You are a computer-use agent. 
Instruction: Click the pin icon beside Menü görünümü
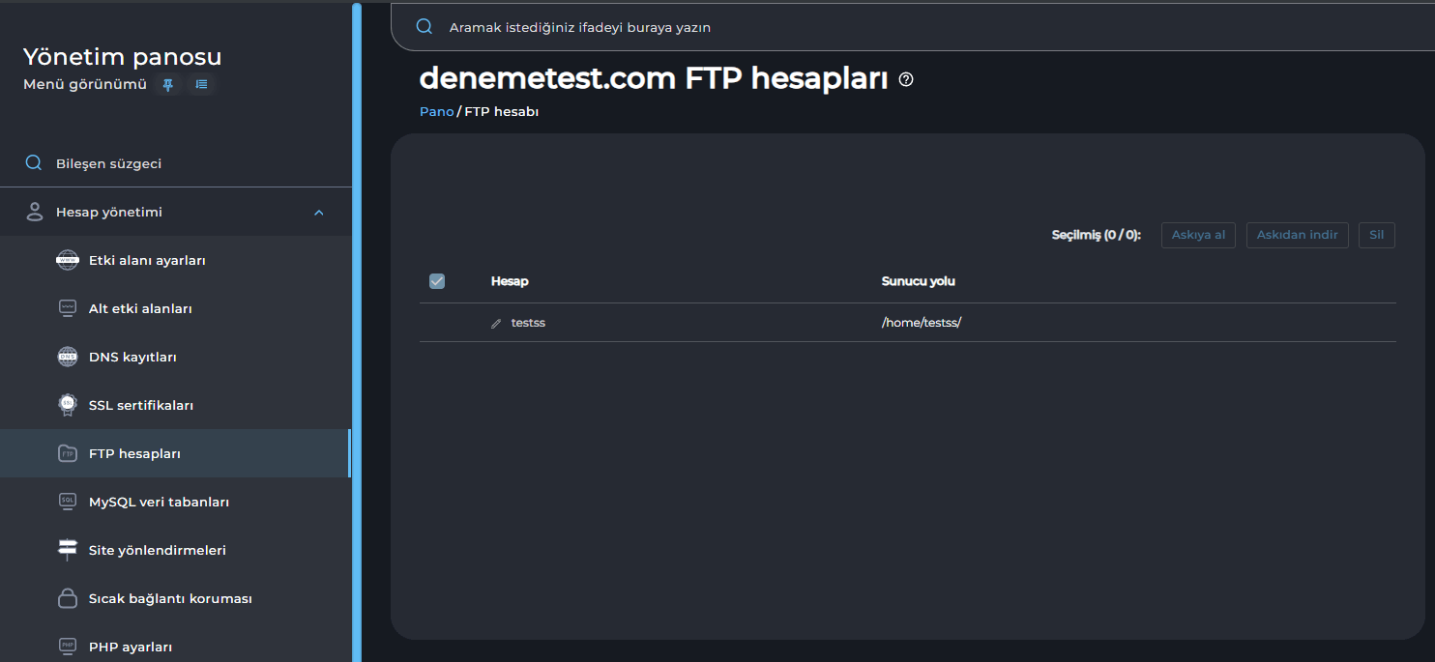[x=168, y=85]
